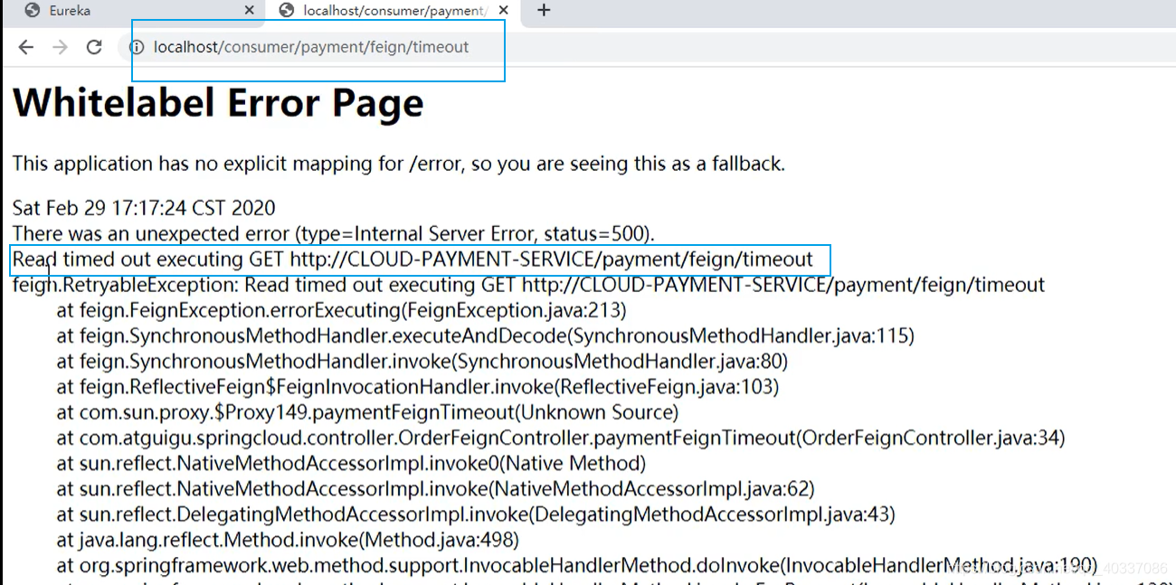1176x585 pixels.
Task: Click the InvocableHandlerMethod.doInvoke stack line
Action: [x=577, y=566]
